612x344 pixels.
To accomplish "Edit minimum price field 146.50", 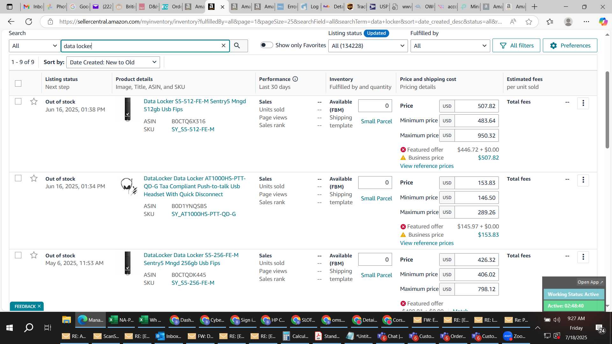I will pos(477,198).
